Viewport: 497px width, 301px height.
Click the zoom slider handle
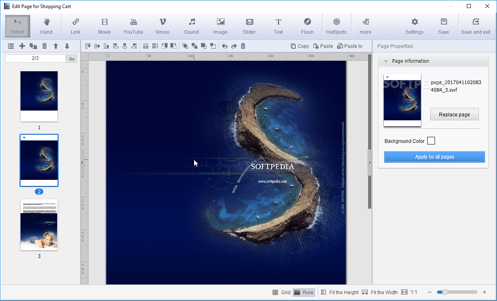tap(445, 293)
